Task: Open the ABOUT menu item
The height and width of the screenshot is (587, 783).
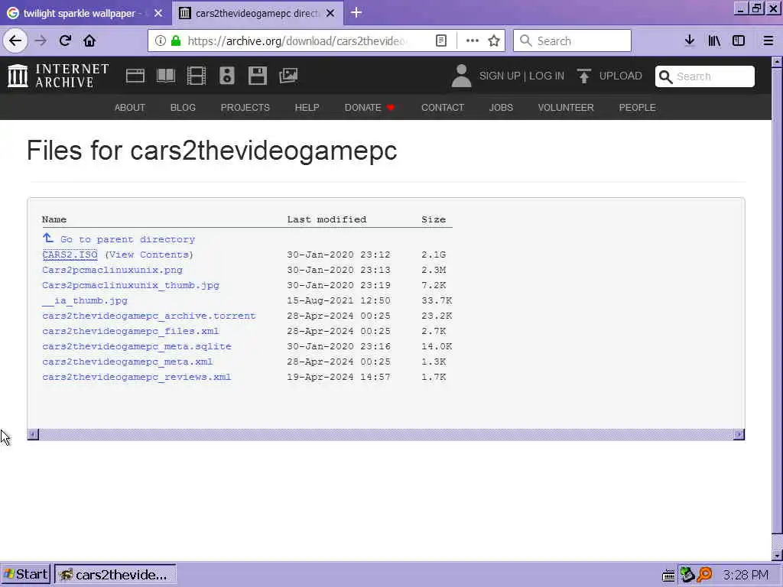Action: (130, 107)
